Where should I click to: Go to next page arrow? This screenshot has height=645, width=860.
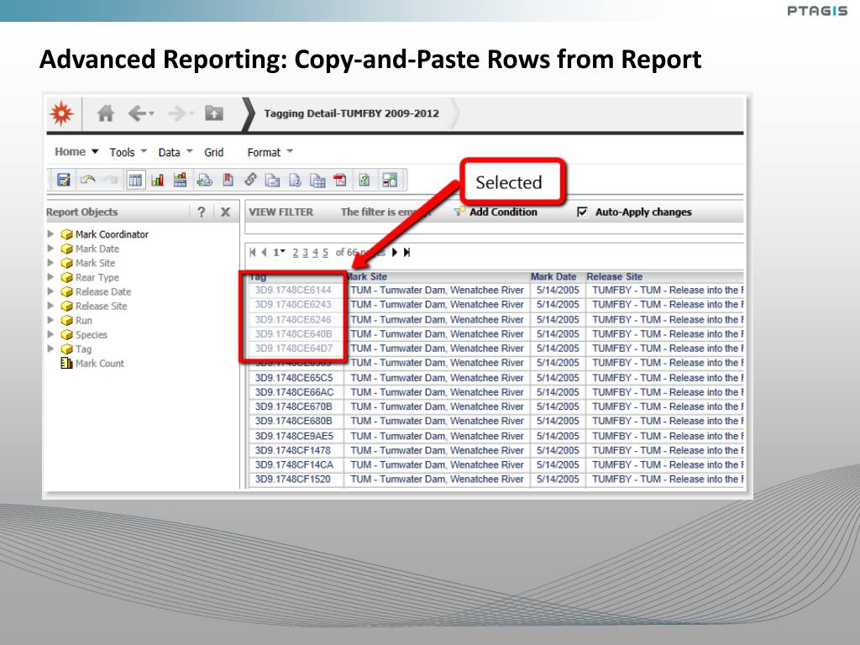(395, 252)
